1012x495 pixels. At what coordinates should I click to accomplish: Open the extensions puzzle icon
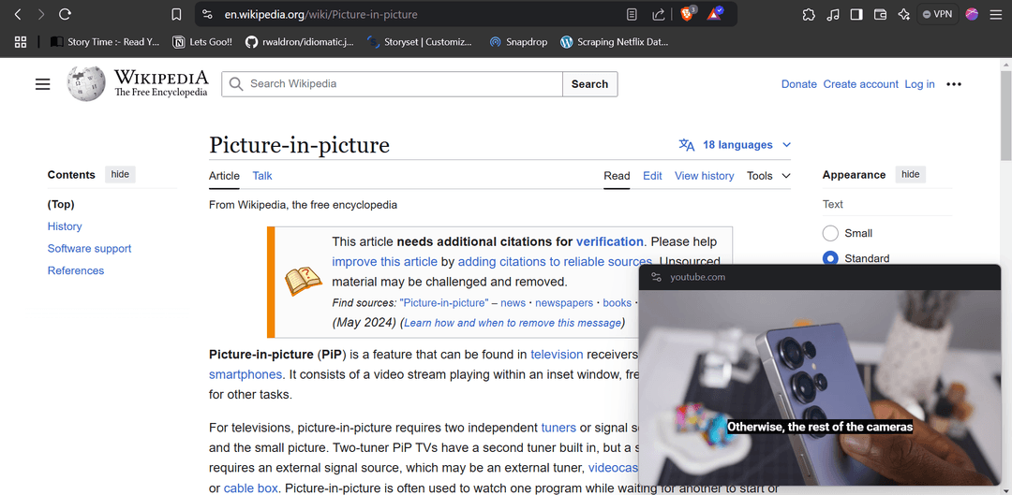click(x=808, y=14)
